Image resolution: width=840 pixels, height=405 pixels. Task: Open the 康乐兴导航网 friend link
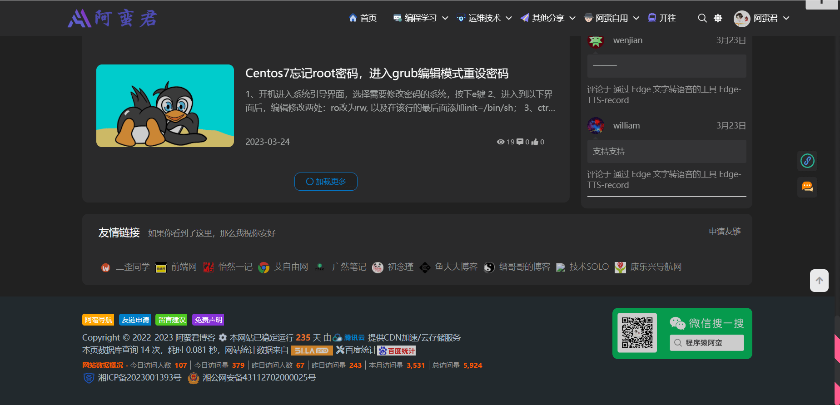[x=648, y=267]
